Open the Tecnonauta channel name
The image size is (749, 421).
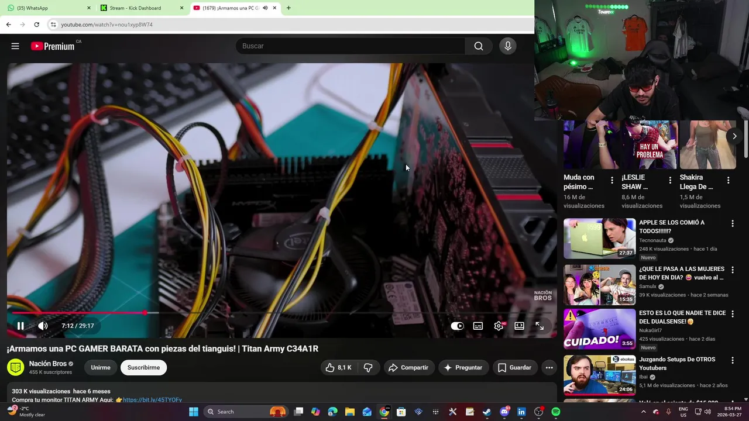653,240
